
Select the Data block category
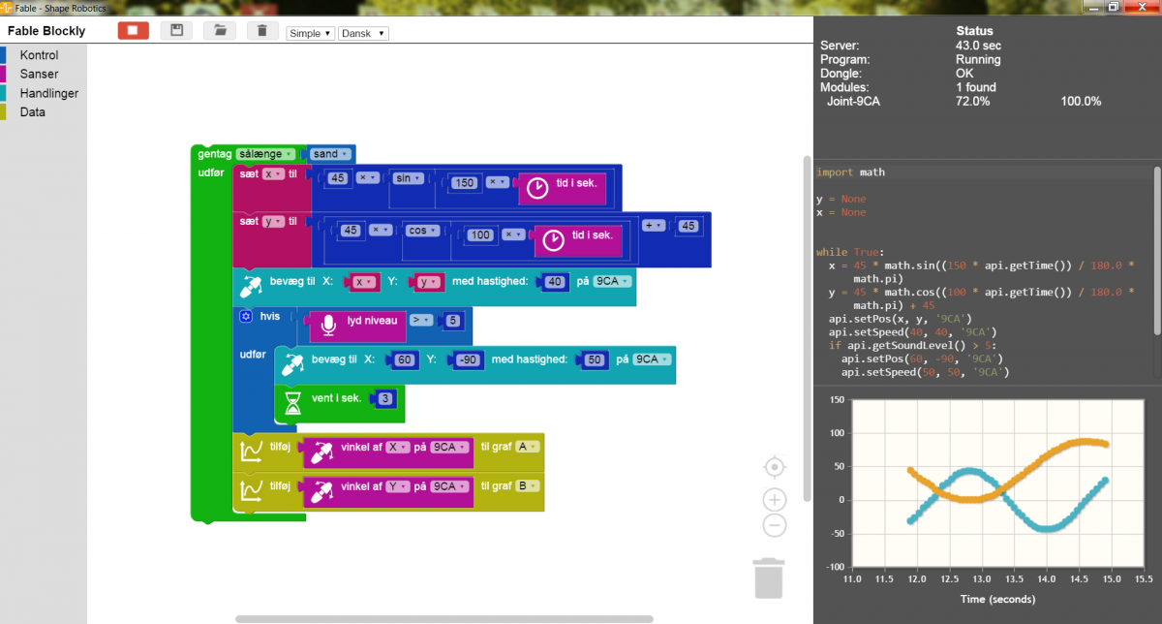[x=32, y=111]
